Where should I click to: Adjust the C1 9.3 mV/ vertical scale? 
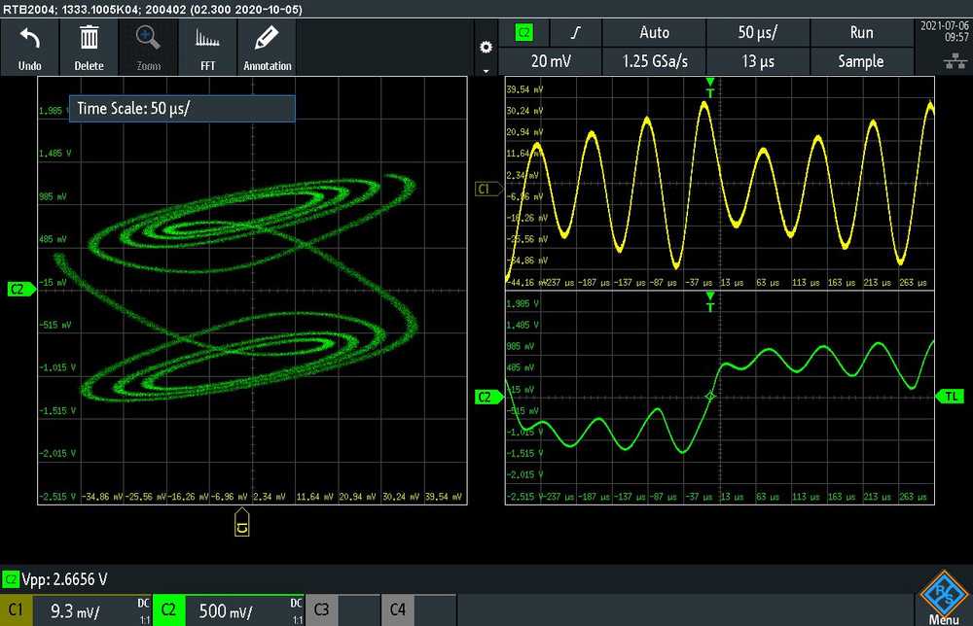tap(75, 611)
